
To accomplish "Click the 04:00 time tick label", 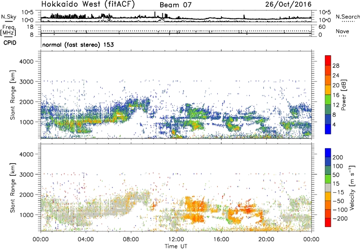I will tap(85, 240).
